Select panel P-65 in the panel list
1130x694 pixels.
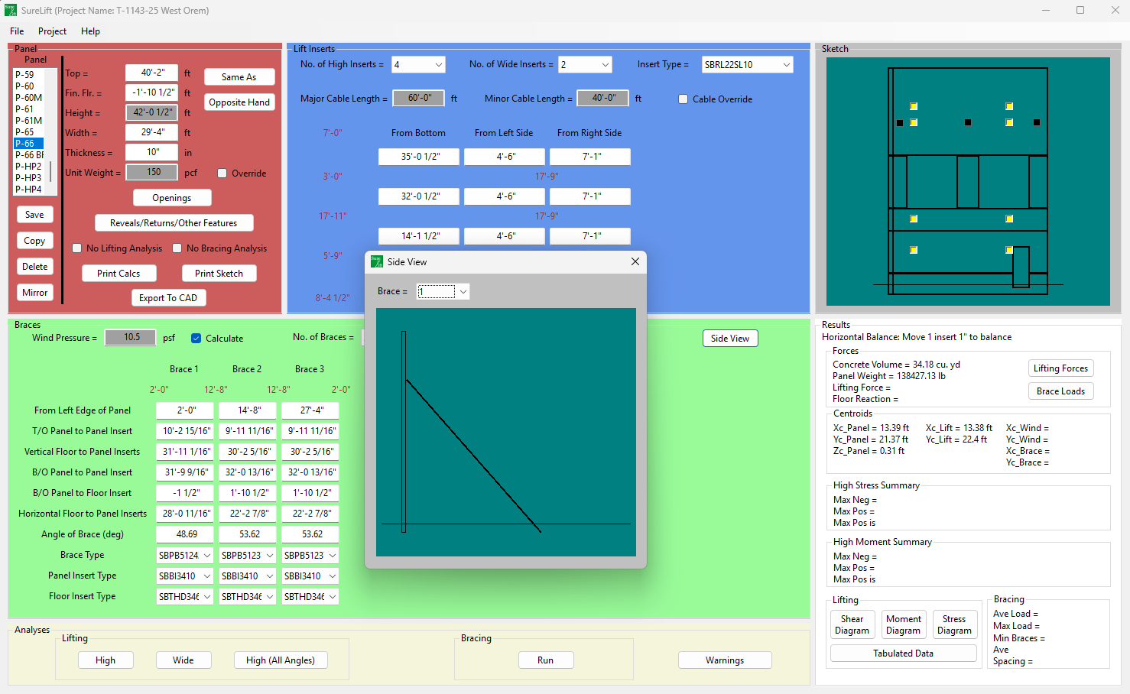[x=25, y=132]
